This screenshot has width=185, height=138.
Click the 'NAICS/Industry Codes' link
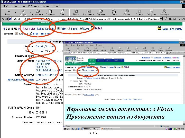21,79
